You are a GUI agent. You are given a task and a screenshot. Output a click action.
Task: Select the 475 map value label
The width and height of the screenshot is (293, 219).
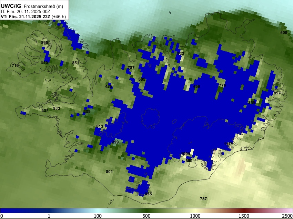tap(109, 87)
